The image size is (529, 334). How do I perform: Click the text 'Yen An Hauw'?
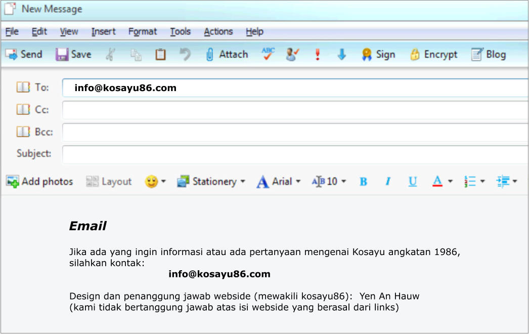click(389, 296)
